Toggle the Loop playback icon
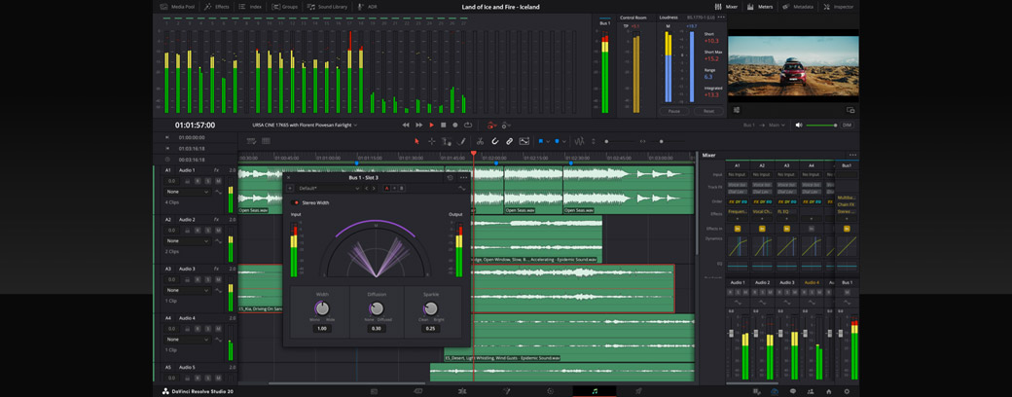Screen dimensions: 1012x397 click(x=468, y=125)
